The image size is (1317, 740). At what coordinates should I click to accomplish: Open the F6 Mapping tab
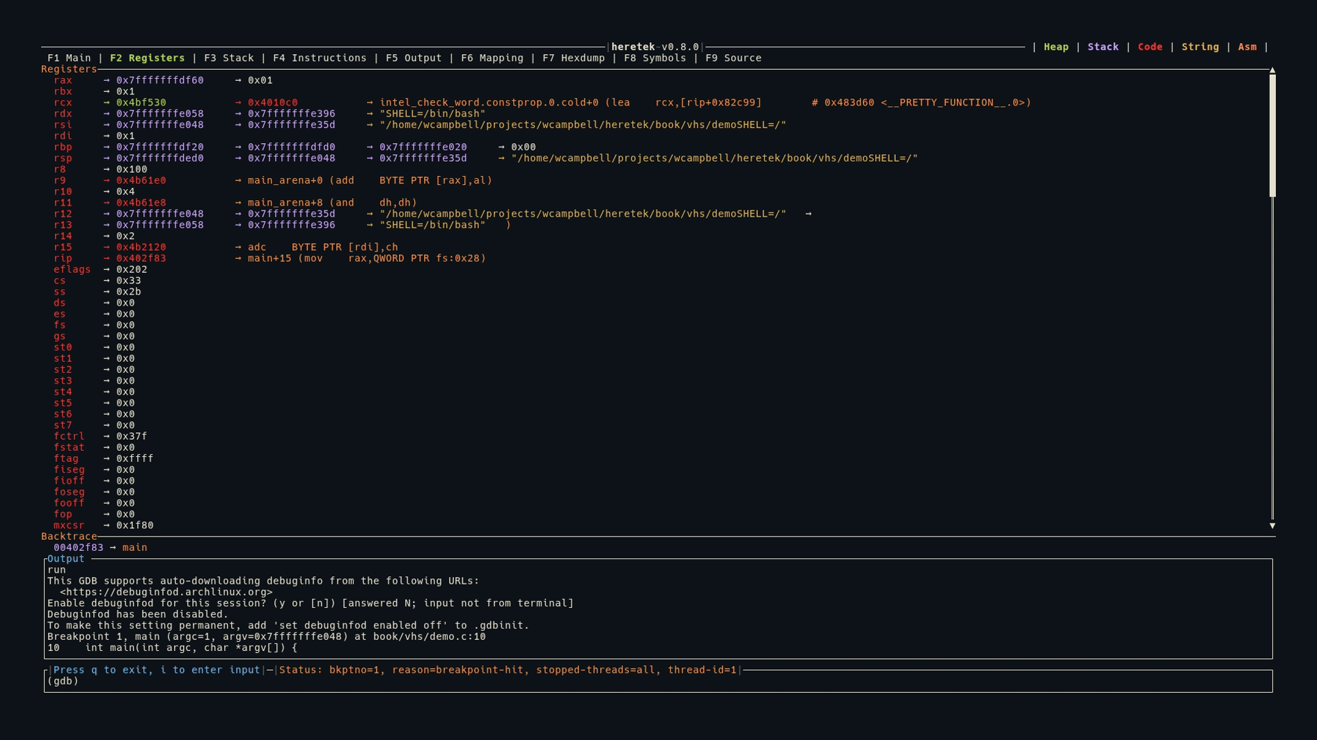pyautogui.click(x=493, y=58)
